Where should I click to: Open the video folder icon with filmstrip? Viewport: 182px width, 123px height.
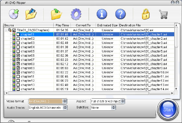point(31,14)
